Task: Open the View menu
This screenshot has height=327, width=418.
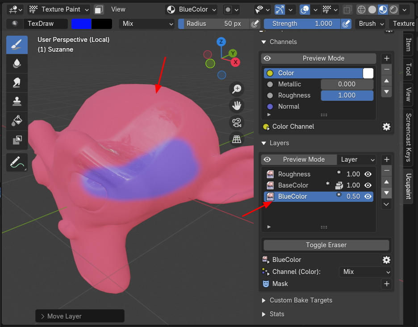Action: point(118,9)
